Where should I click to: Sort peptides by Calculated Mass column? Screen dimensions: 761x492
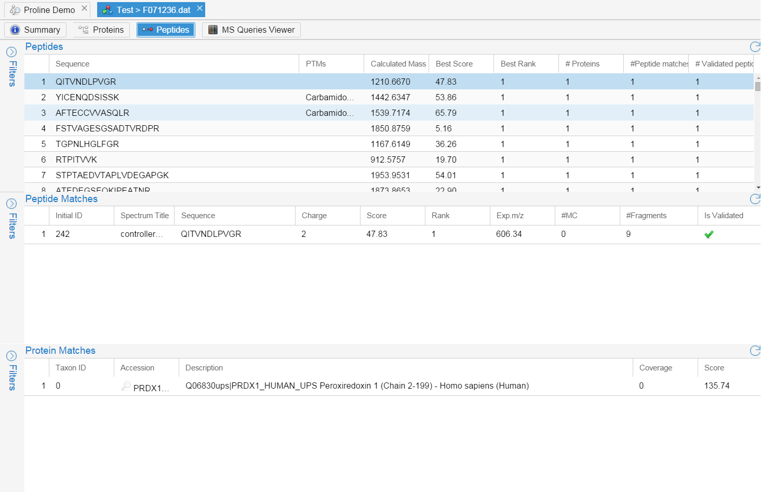pyautogui.click(x=398, y=64)
